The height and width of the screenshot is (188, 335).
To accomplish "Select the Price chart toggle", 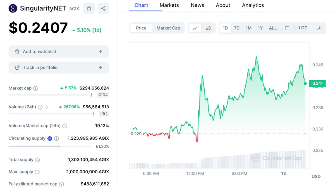I will (141, 28).
